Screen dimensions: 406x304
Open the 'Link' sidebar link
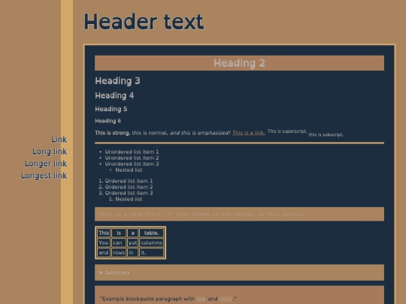(x=59, y=140)
